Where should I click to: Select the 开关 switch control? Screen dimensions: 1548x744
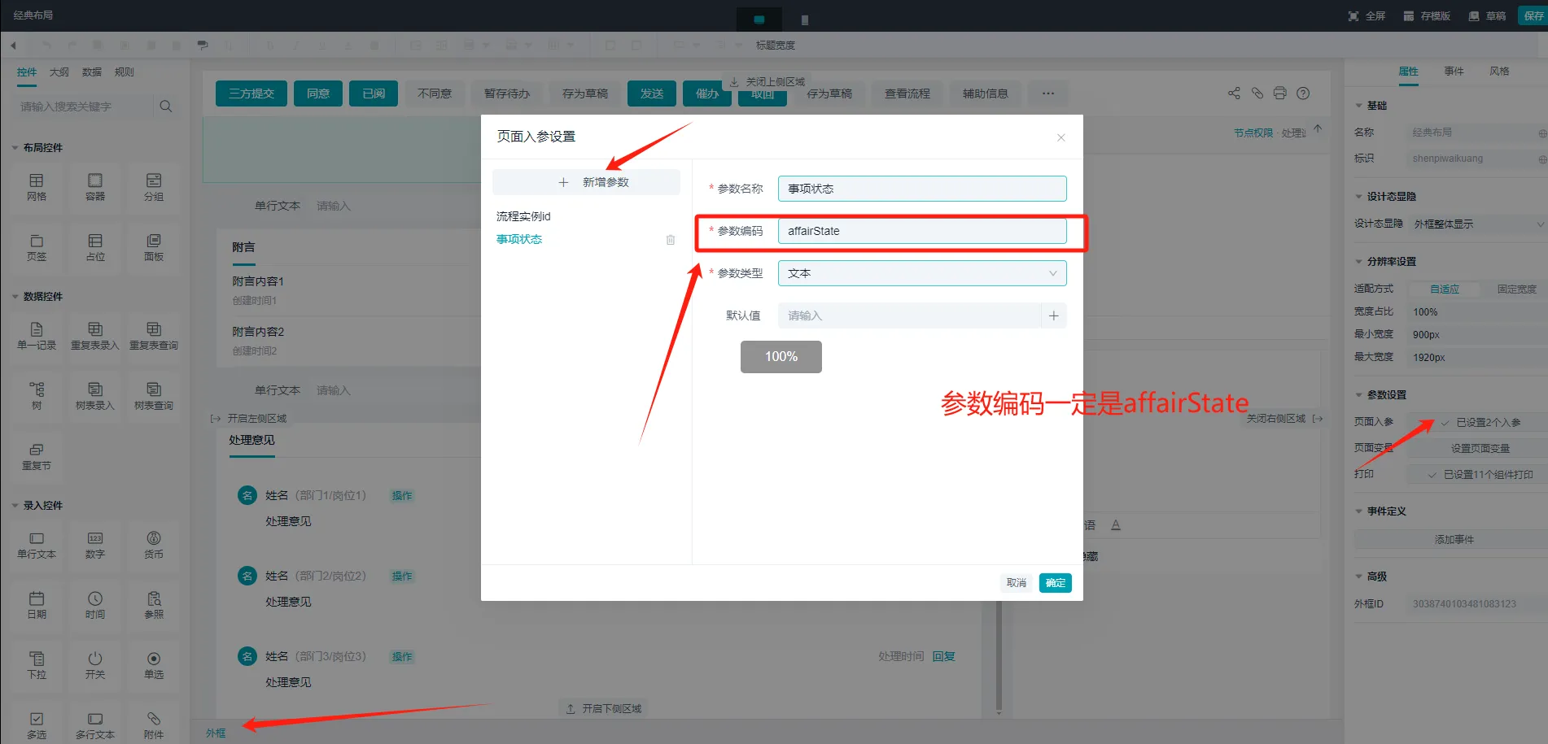[x=95, y=665]
